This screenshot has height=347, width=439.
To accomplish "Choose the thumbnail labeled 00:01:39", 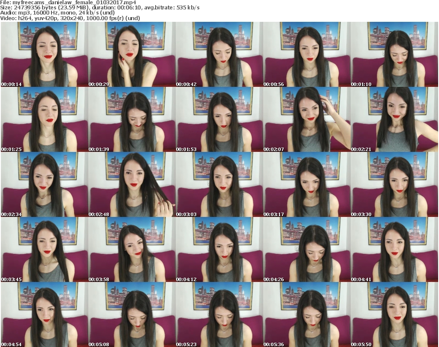I will tap(132, 119).
